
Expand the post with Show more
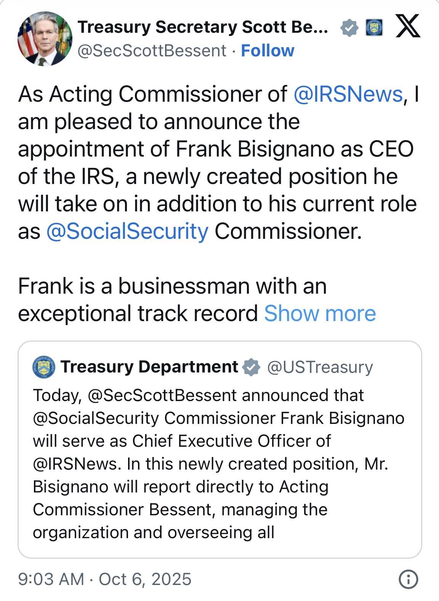[320, 313]
